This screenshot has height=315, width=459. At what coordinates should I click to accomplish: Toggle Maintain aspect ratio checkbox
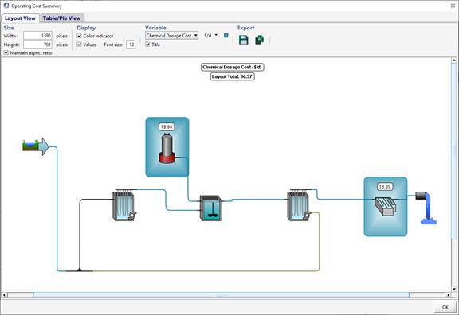pyautogui.click(x=6, y=52)
